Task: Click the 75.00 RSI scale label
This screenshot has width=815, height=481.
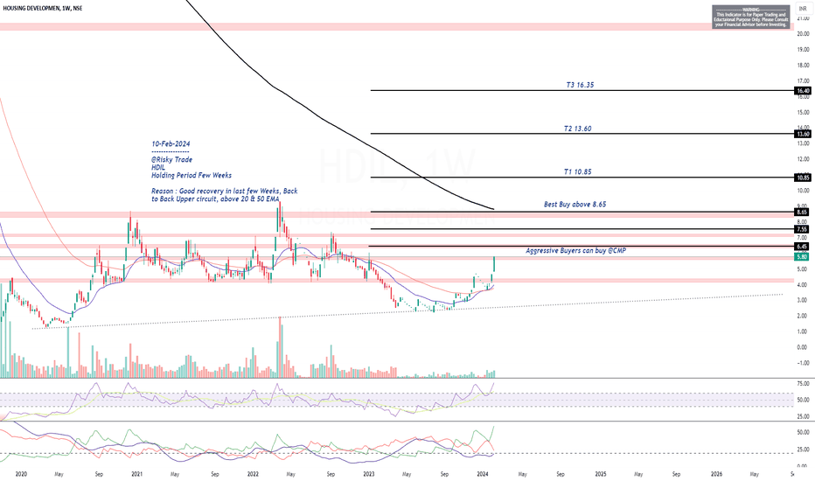Action: tap(803, 384)
